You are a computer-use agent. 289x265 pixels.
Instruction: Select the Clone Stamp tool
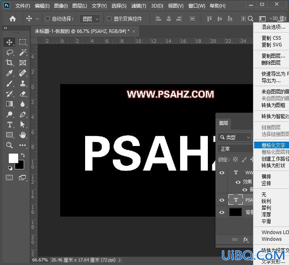coord(23,83)
